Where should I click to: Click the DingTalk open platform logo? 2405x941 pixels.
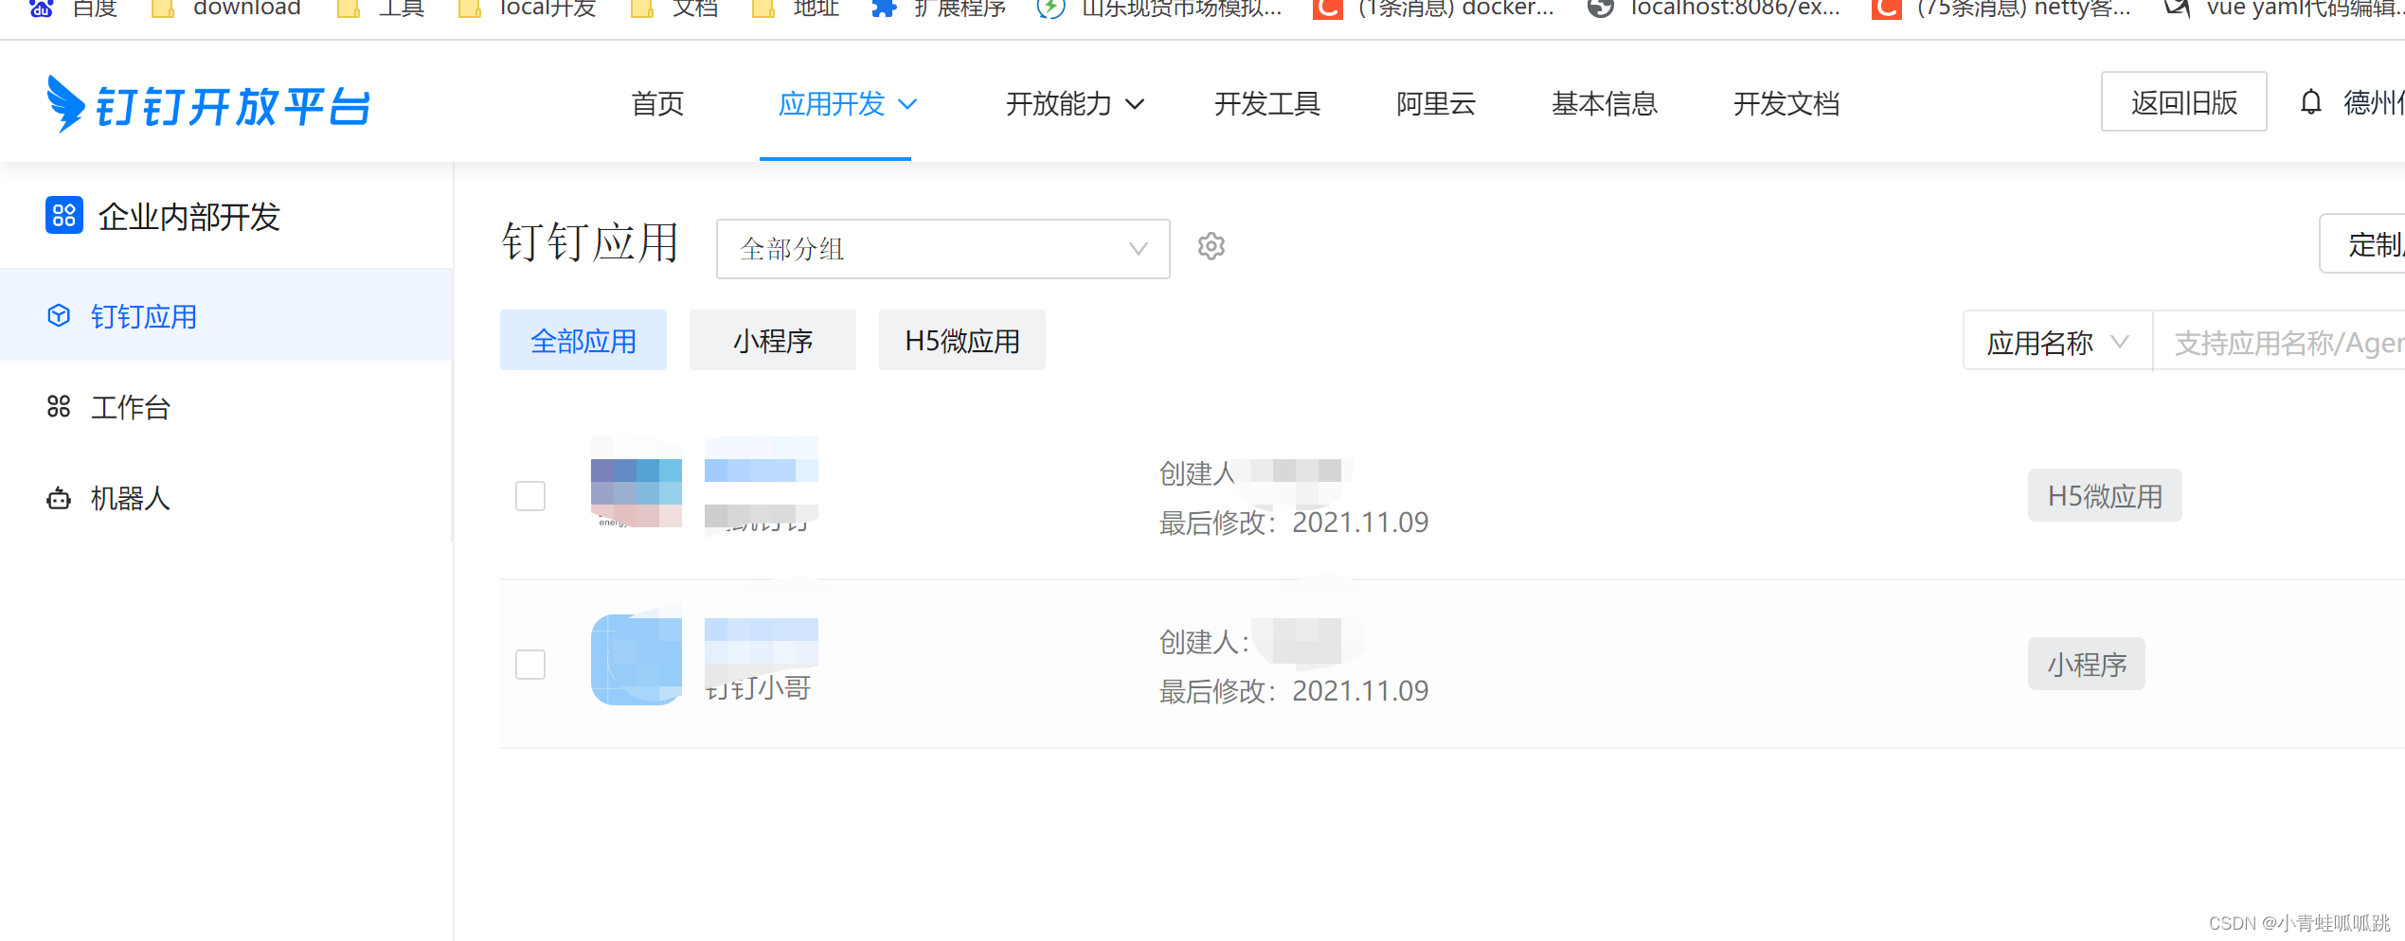pyautogui.click(x=208, y=104)
